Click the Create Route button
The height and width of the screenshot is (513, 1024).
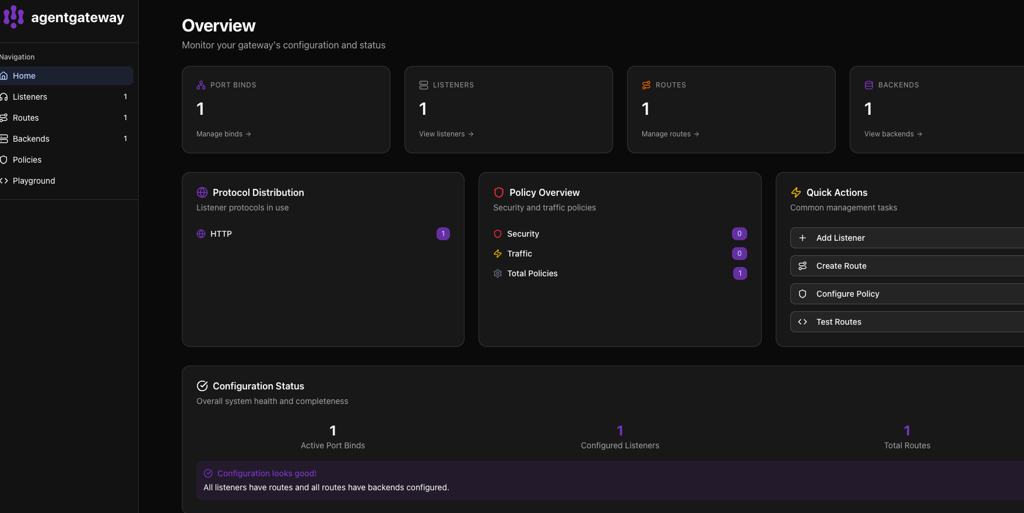coord(907,266)
